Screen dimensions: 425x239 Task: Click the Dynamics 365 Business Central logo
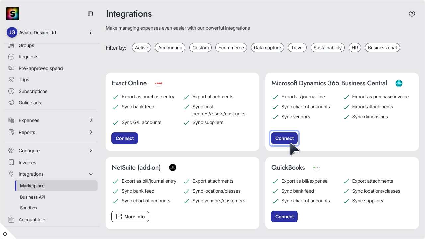tap(399, 83)
